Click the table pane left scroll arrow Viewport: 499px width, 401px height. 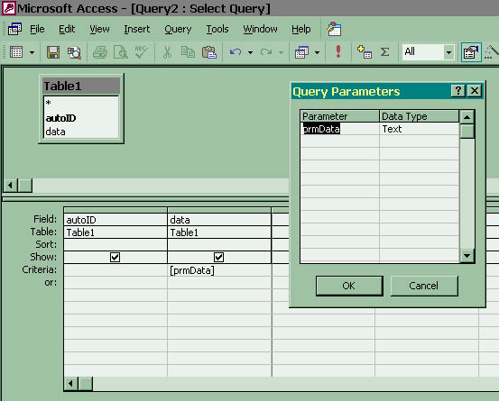[x=11, y=185]
